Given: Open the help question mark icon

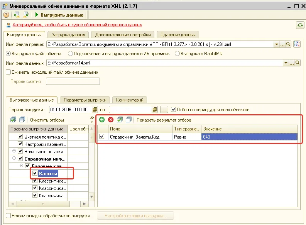Looking at the screenshot, I should pyautogui.click(x=6, y=15).
